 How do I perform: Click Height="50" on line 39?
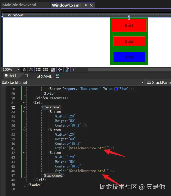point(65,139)
